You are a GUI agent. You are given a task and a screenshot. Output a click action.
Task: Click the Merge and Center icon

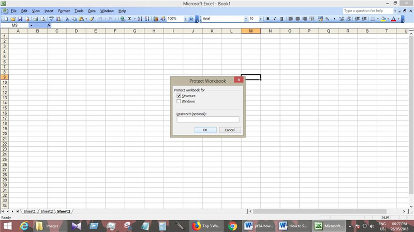312,19
